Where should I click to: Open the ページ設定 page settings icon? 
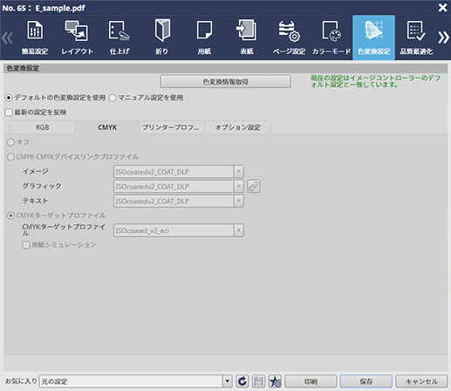coord(289,38)
